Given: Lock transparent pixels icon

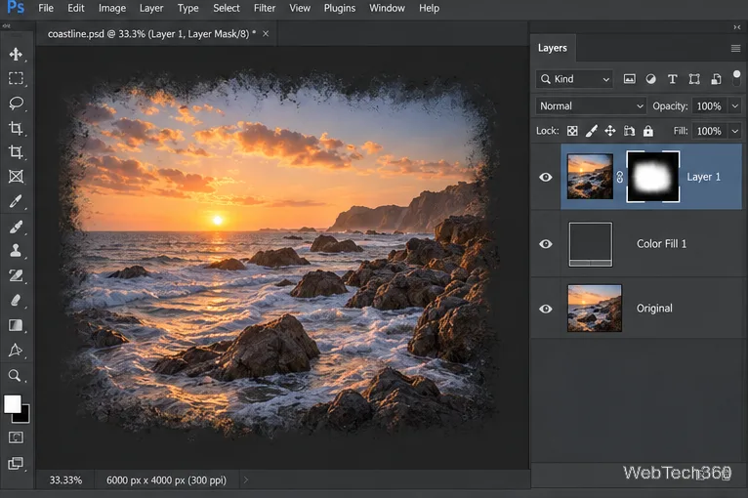Looking at the screenshot, I should (x=572, y=131).
